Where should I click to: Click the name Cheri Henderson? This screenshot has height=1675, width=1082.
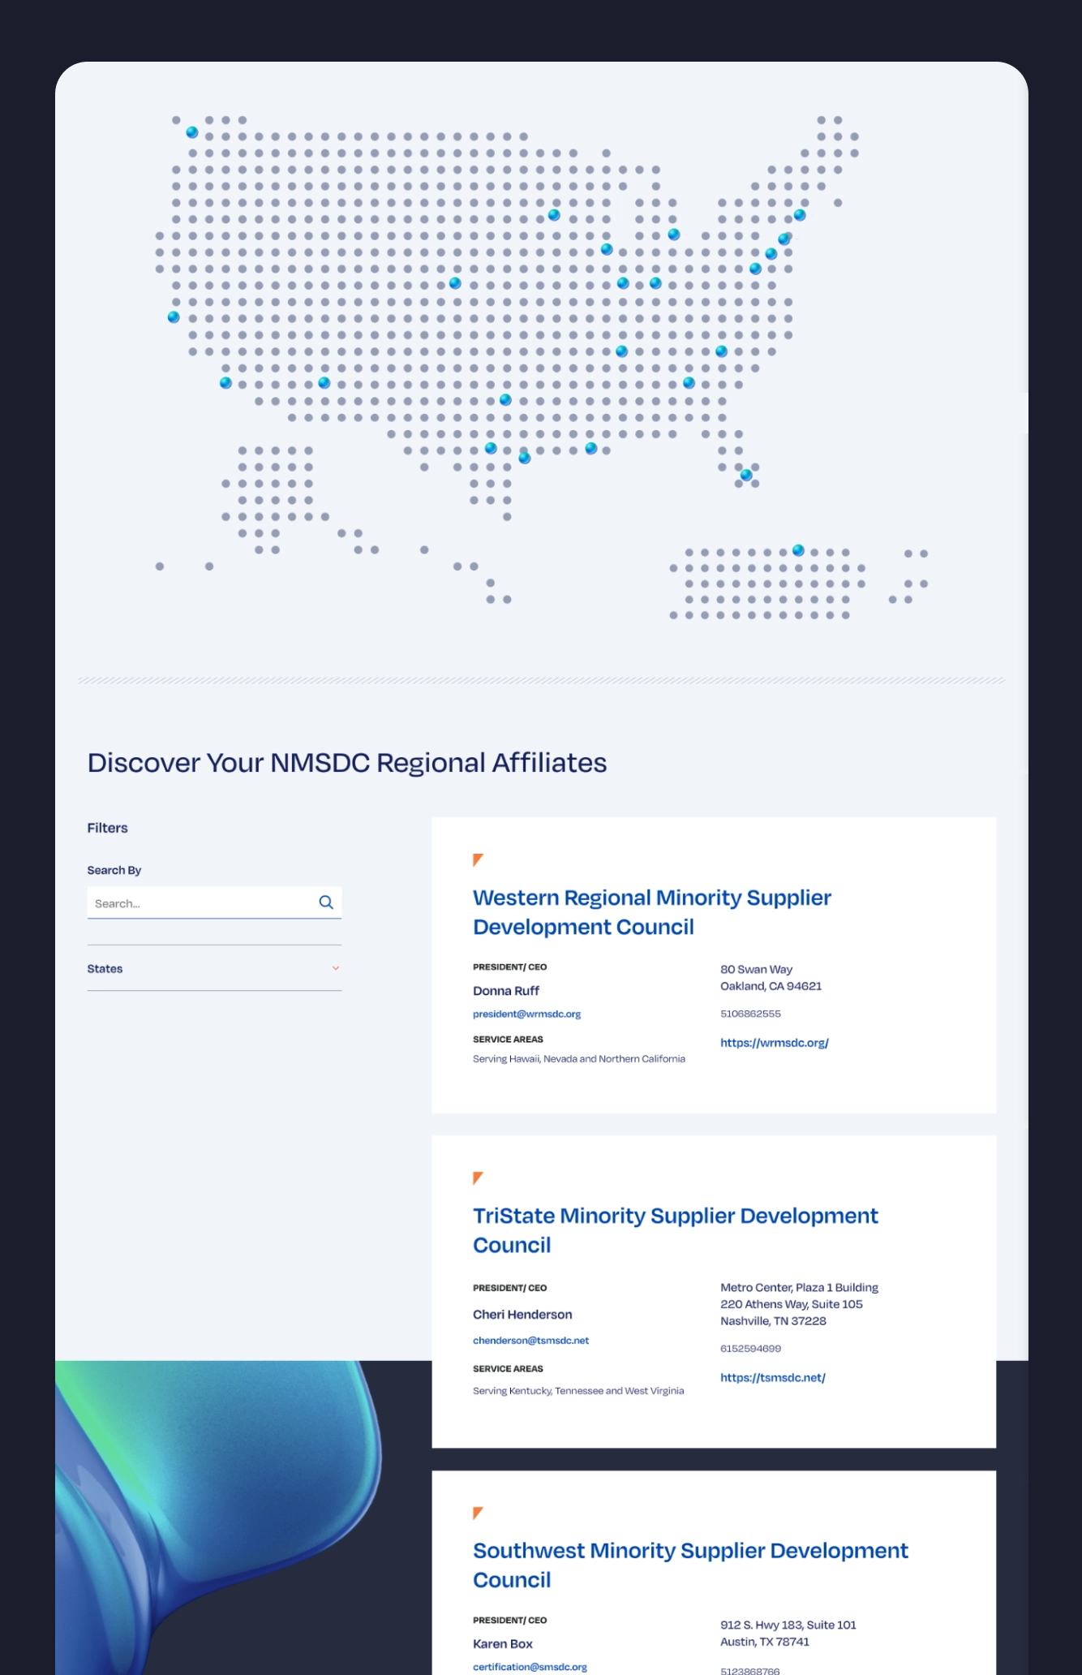click(522, 1315)
